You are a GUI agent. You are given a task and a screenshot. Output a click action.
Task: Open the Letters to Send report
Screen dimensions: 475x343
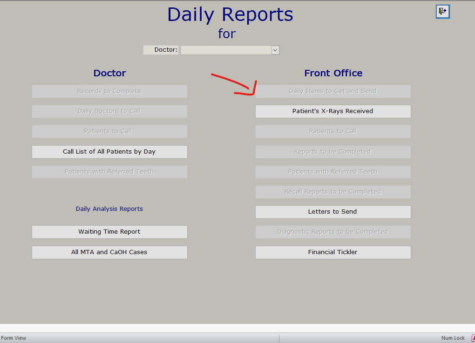[333, 212]
